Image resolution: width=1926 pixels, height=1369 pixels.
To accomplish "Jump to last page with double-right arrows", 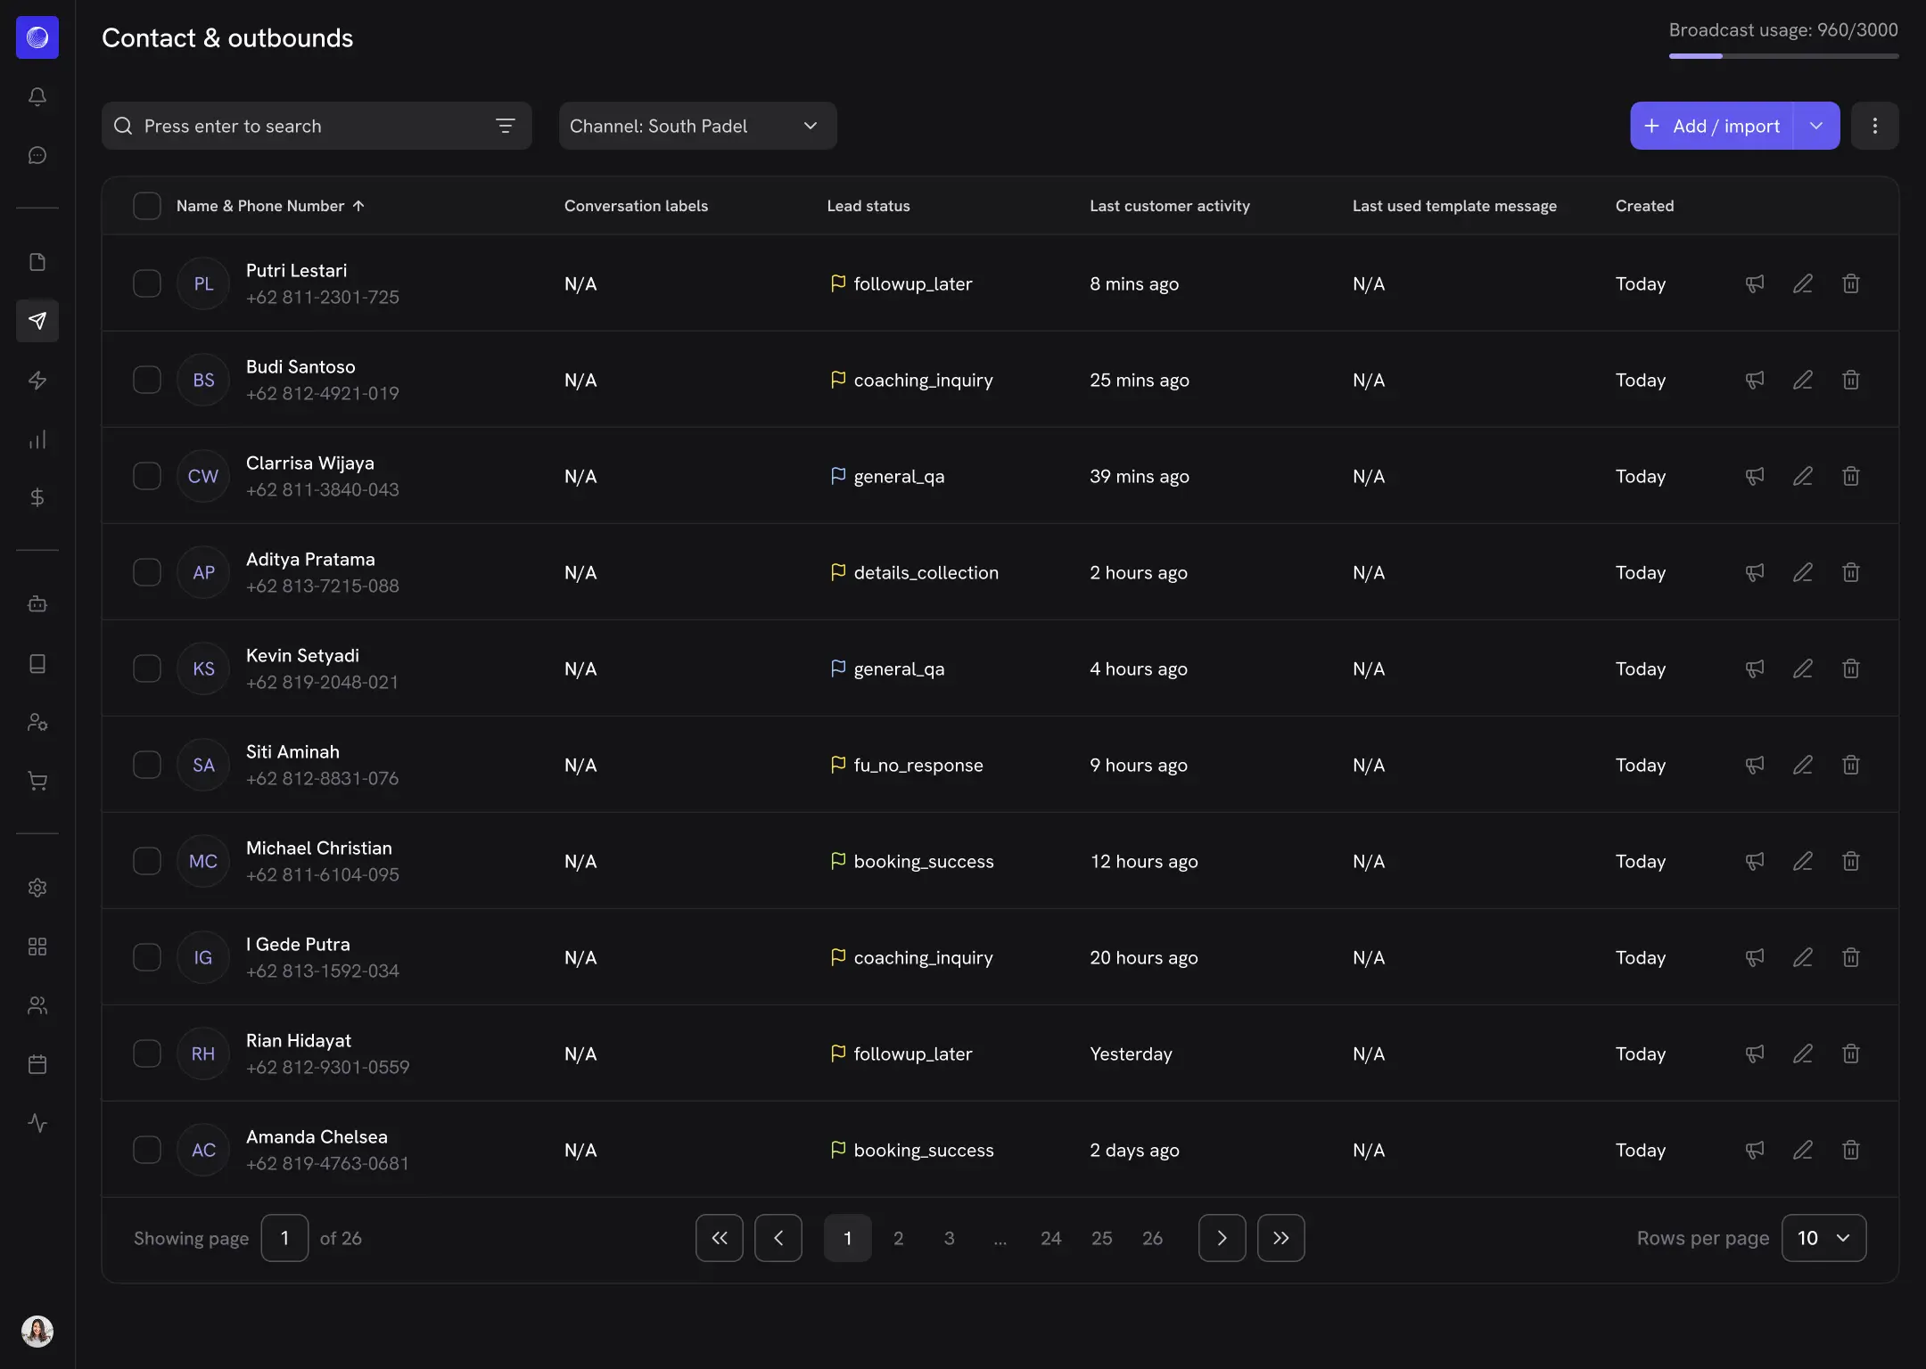I will click(x=1281, y=1238).
